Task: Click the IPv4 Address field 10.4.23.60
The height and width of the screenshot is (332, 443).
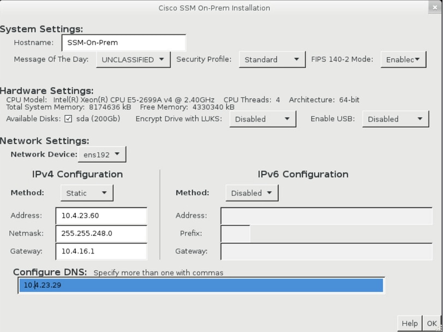Action: [101, 216]
